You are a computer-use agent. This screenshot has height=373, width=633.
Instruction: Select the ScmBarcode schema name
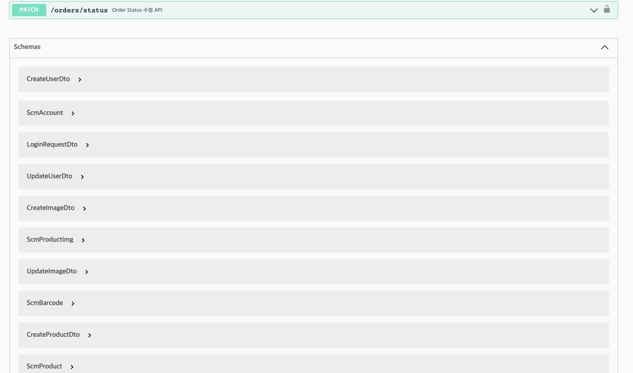pos(45,303)
